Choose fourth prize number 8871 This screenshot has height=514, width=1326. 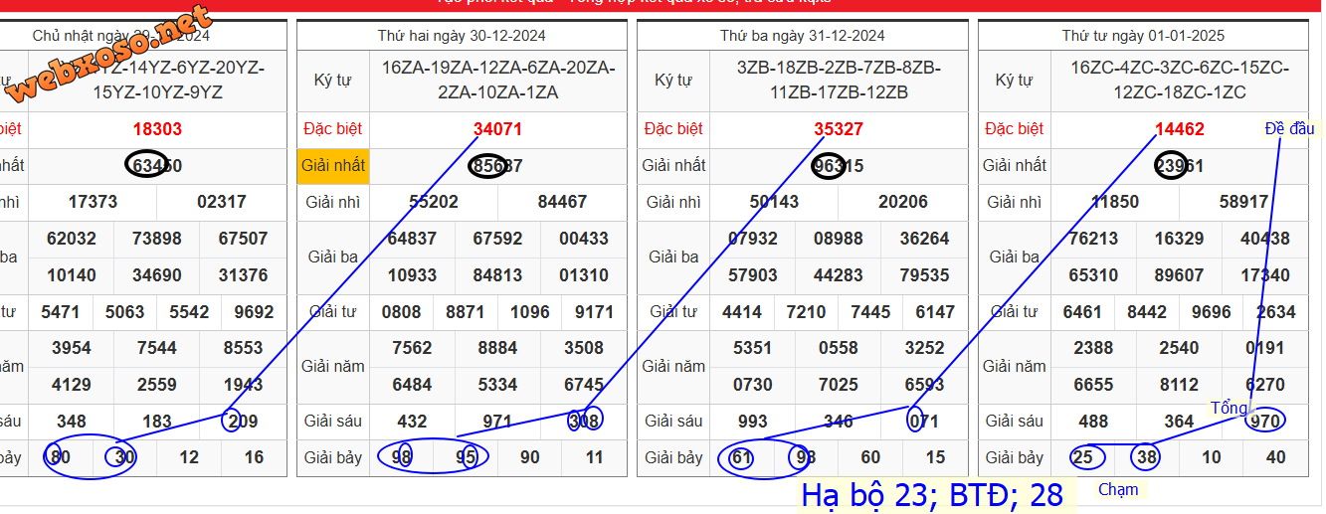[466, 312]
